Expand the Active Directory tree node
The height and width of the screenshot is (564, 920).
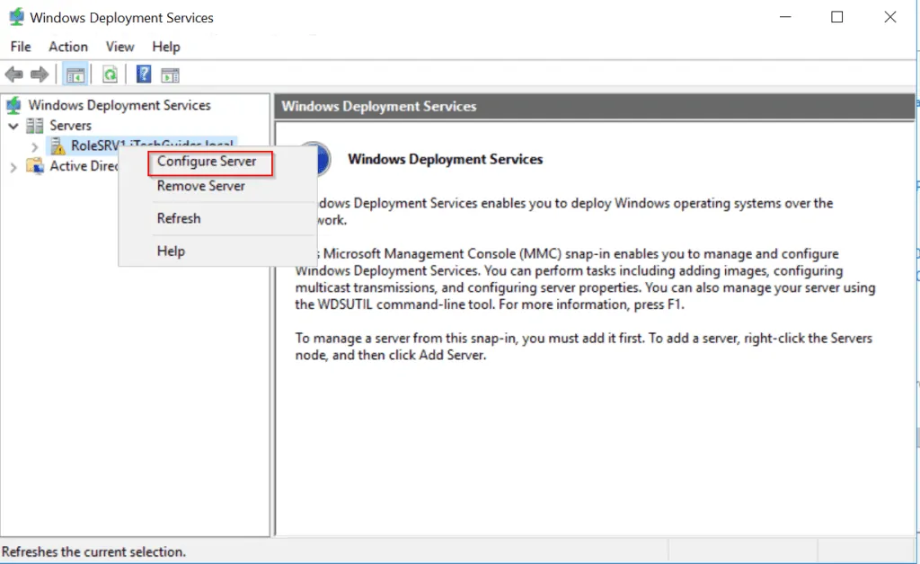pyautogui.click(x=13, y=166)
